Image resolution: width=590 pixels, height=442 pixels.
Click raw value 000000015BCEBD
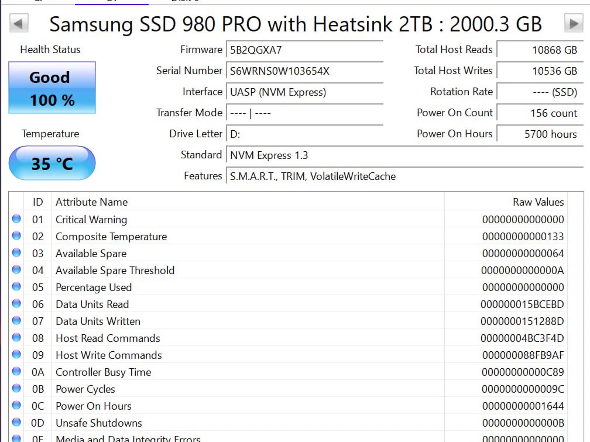522,304
